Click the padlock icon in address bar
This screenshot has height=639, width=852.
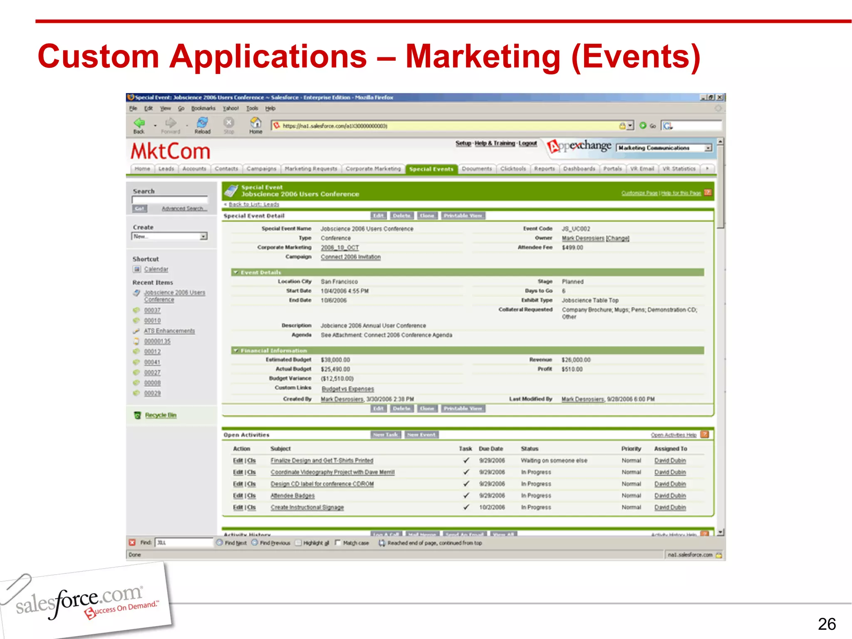pos(622,126)
